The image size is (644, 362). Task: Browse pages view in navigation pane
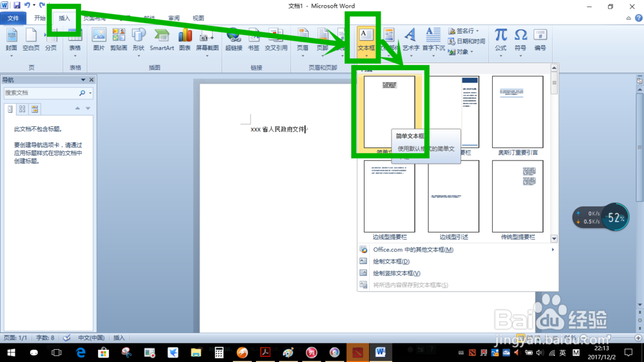click(x=22, y=109)
